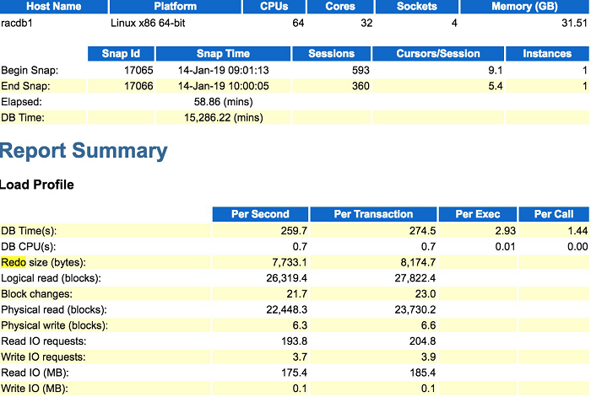Viewport: 591px width, 397px height.
Task: Select the End Snap id 17066
Action: tap(138, 86)
